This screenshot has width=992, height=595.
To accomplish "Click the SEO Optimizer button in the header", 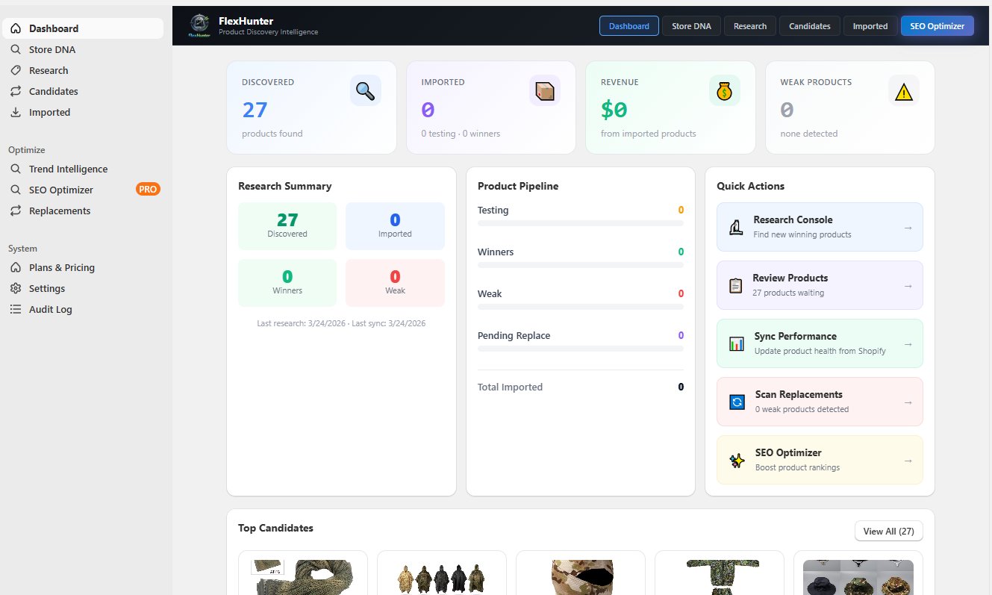I will 937,25.
